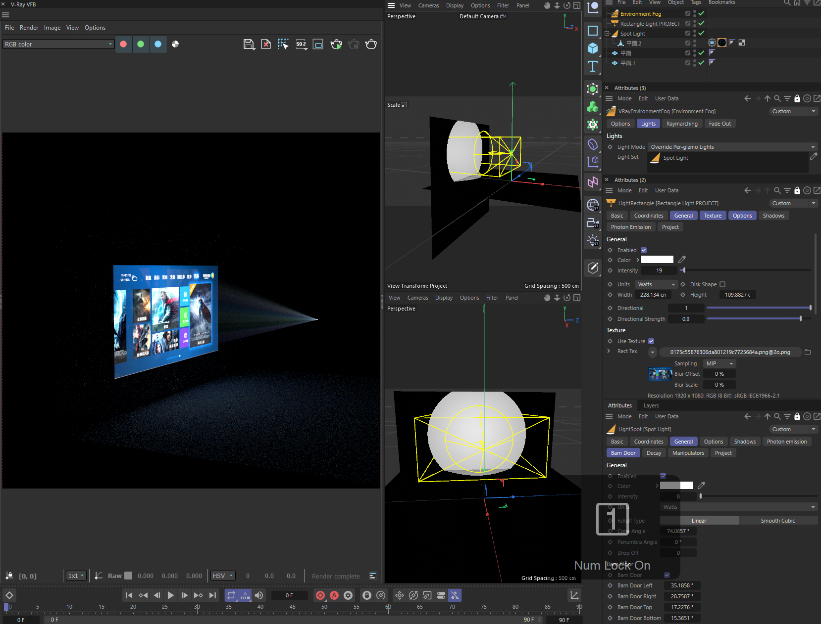This screenshot has width=821, height=624.
Task: Go to start of animation
Action: 129,595
